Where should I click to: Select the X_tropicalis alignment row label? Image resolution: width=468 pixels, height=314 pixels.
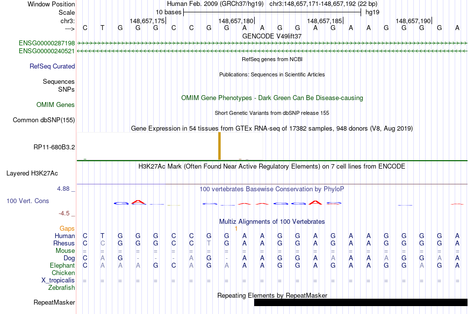(x=58, y=280)
